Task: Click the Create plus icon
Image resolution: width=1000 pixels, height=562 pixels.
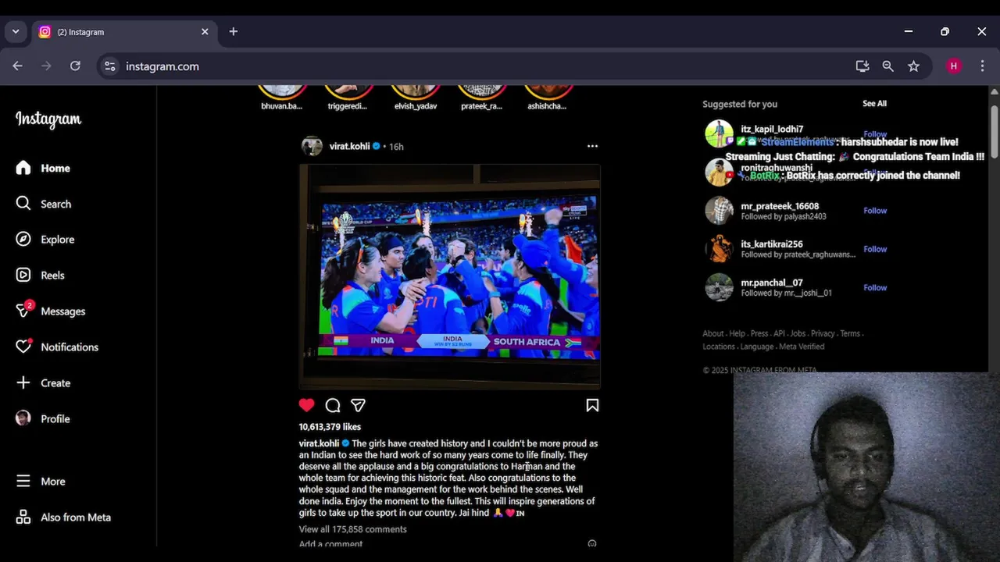Action: (x=23, y=382)
